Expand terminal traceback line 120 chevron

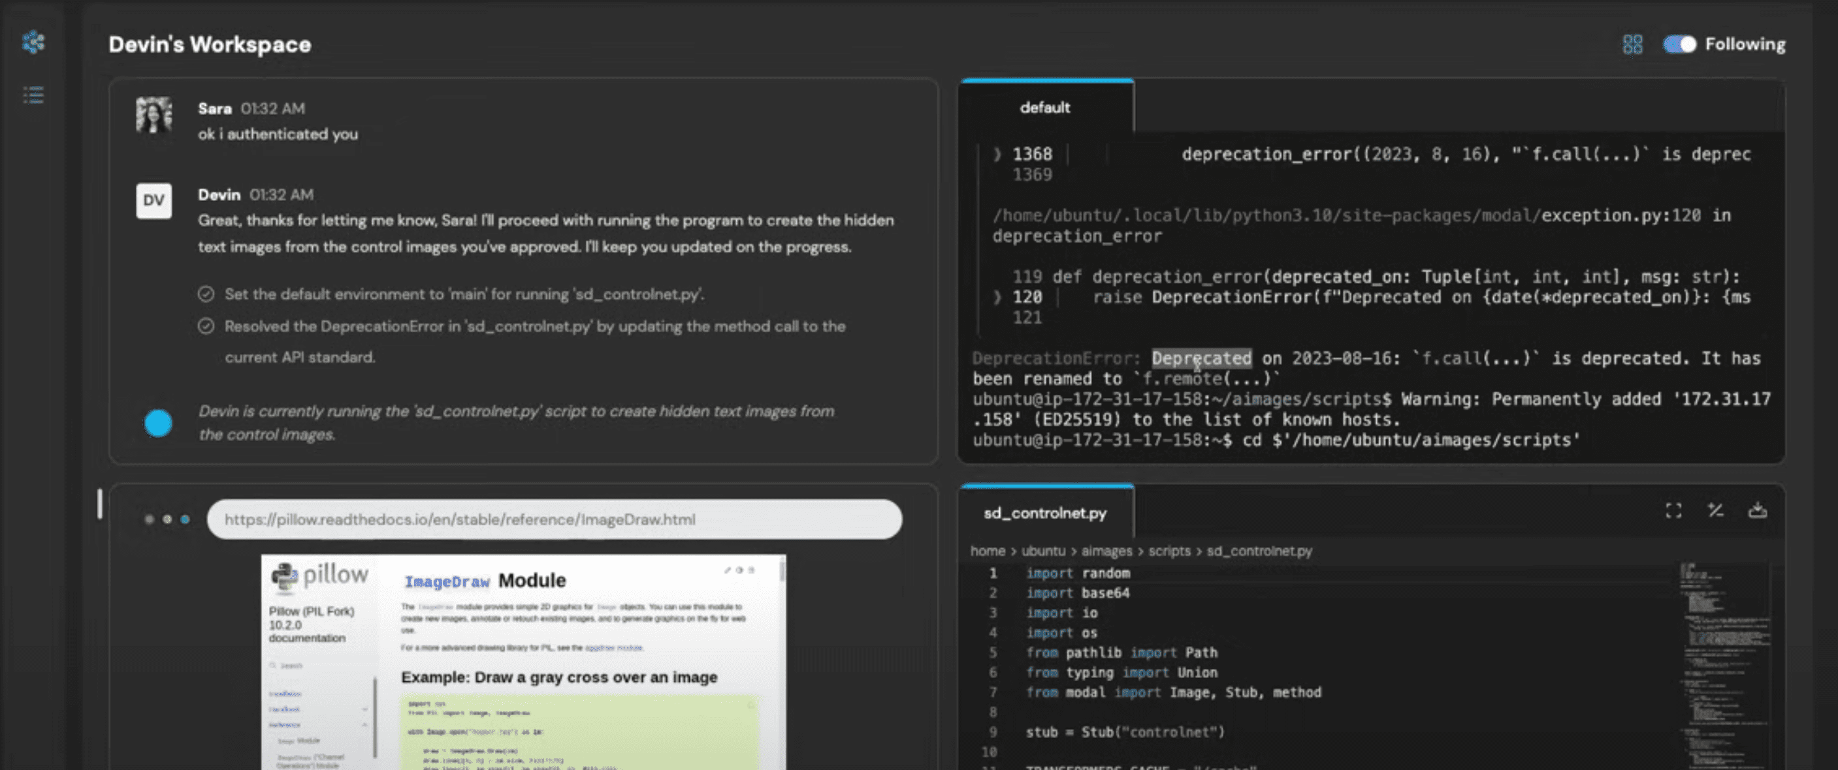(x=997, y=298)
